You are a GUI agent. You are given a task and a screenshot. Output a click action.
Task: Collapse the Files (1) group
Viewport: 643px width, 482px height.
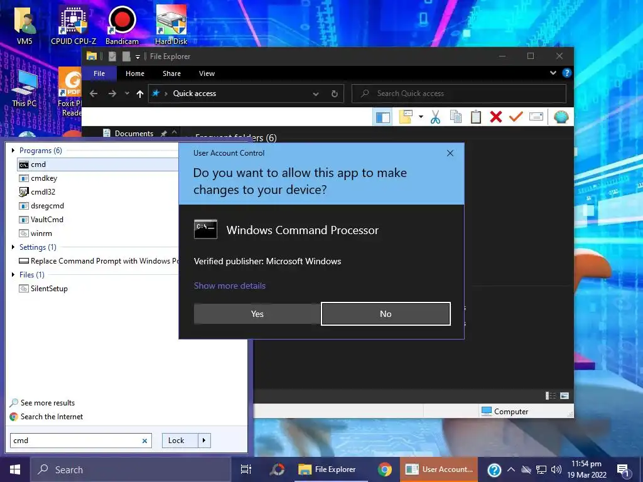[x=13, y=275]
